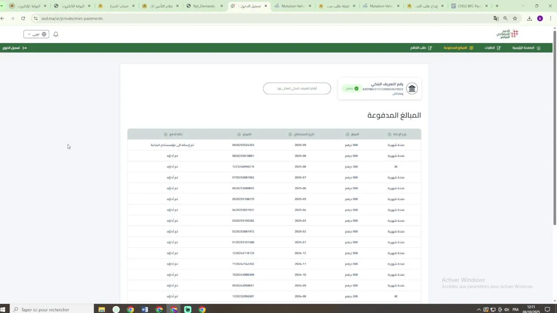Open the Chrome profile avatar

[x=540, y=19]
